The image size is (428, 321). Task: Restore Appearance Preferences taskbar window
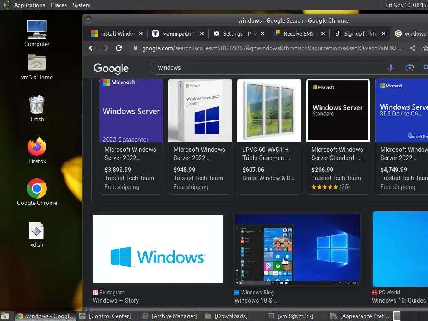point(359,316)
